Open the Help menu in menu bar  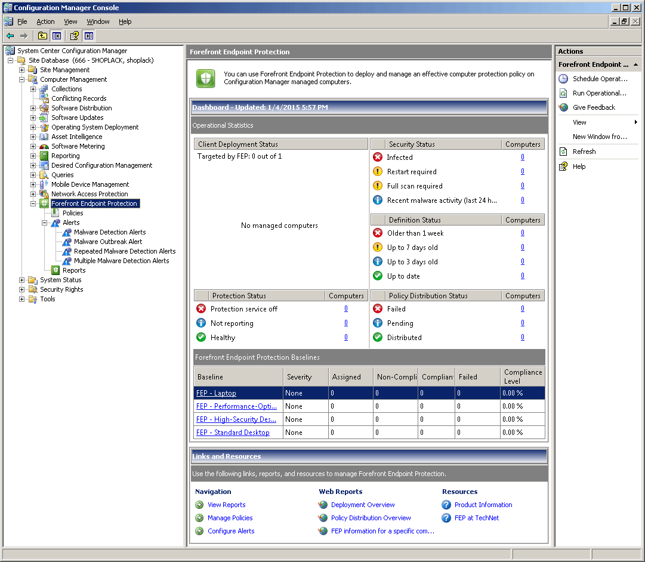click(x=125, y=21)
